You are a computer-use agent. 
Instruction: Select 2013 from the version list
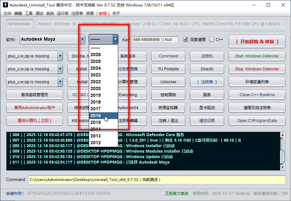(x=103, y=136)
